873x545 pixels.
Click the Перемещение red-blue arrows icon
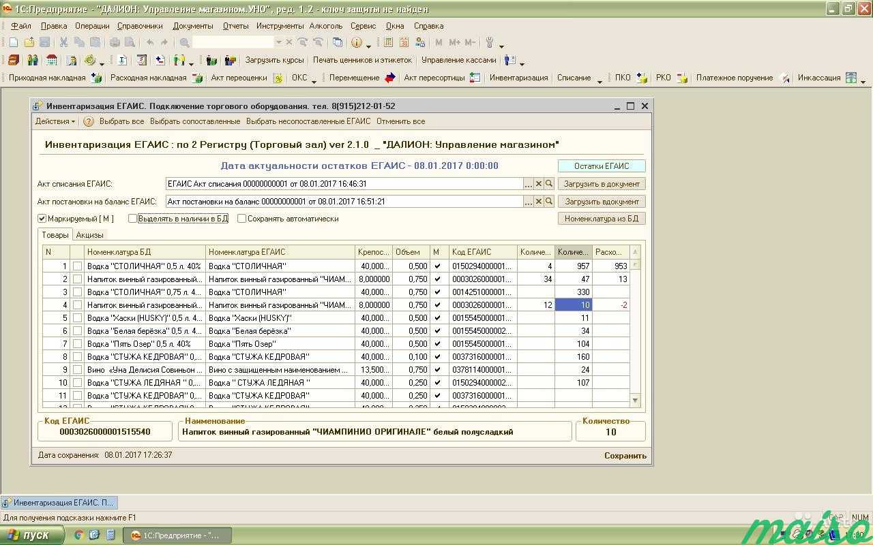390,78
